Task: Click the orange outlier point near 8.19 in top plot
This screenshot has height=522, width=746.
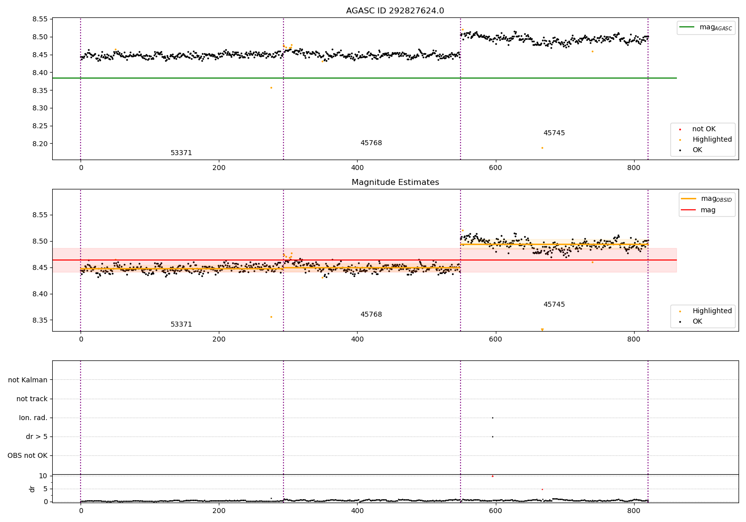Action: 542,148
